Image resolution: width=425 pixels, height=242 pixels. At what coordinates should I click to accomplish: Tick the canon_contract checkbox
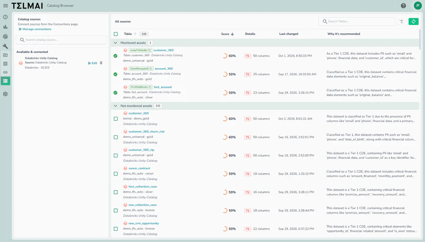pos(116,174)
